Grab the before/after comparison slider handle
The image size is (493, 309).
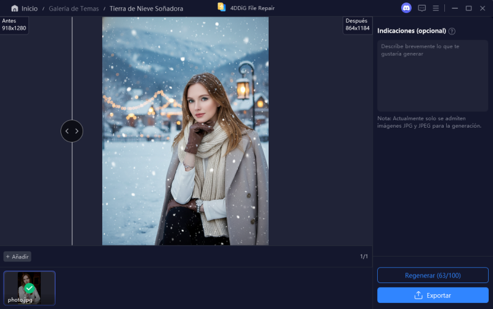71,131
